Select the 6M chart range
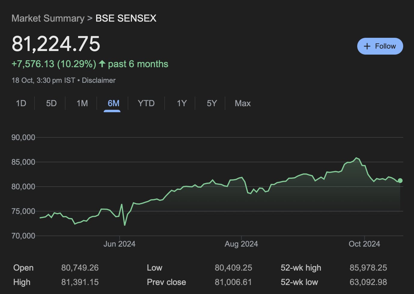 tap(114, 103)
